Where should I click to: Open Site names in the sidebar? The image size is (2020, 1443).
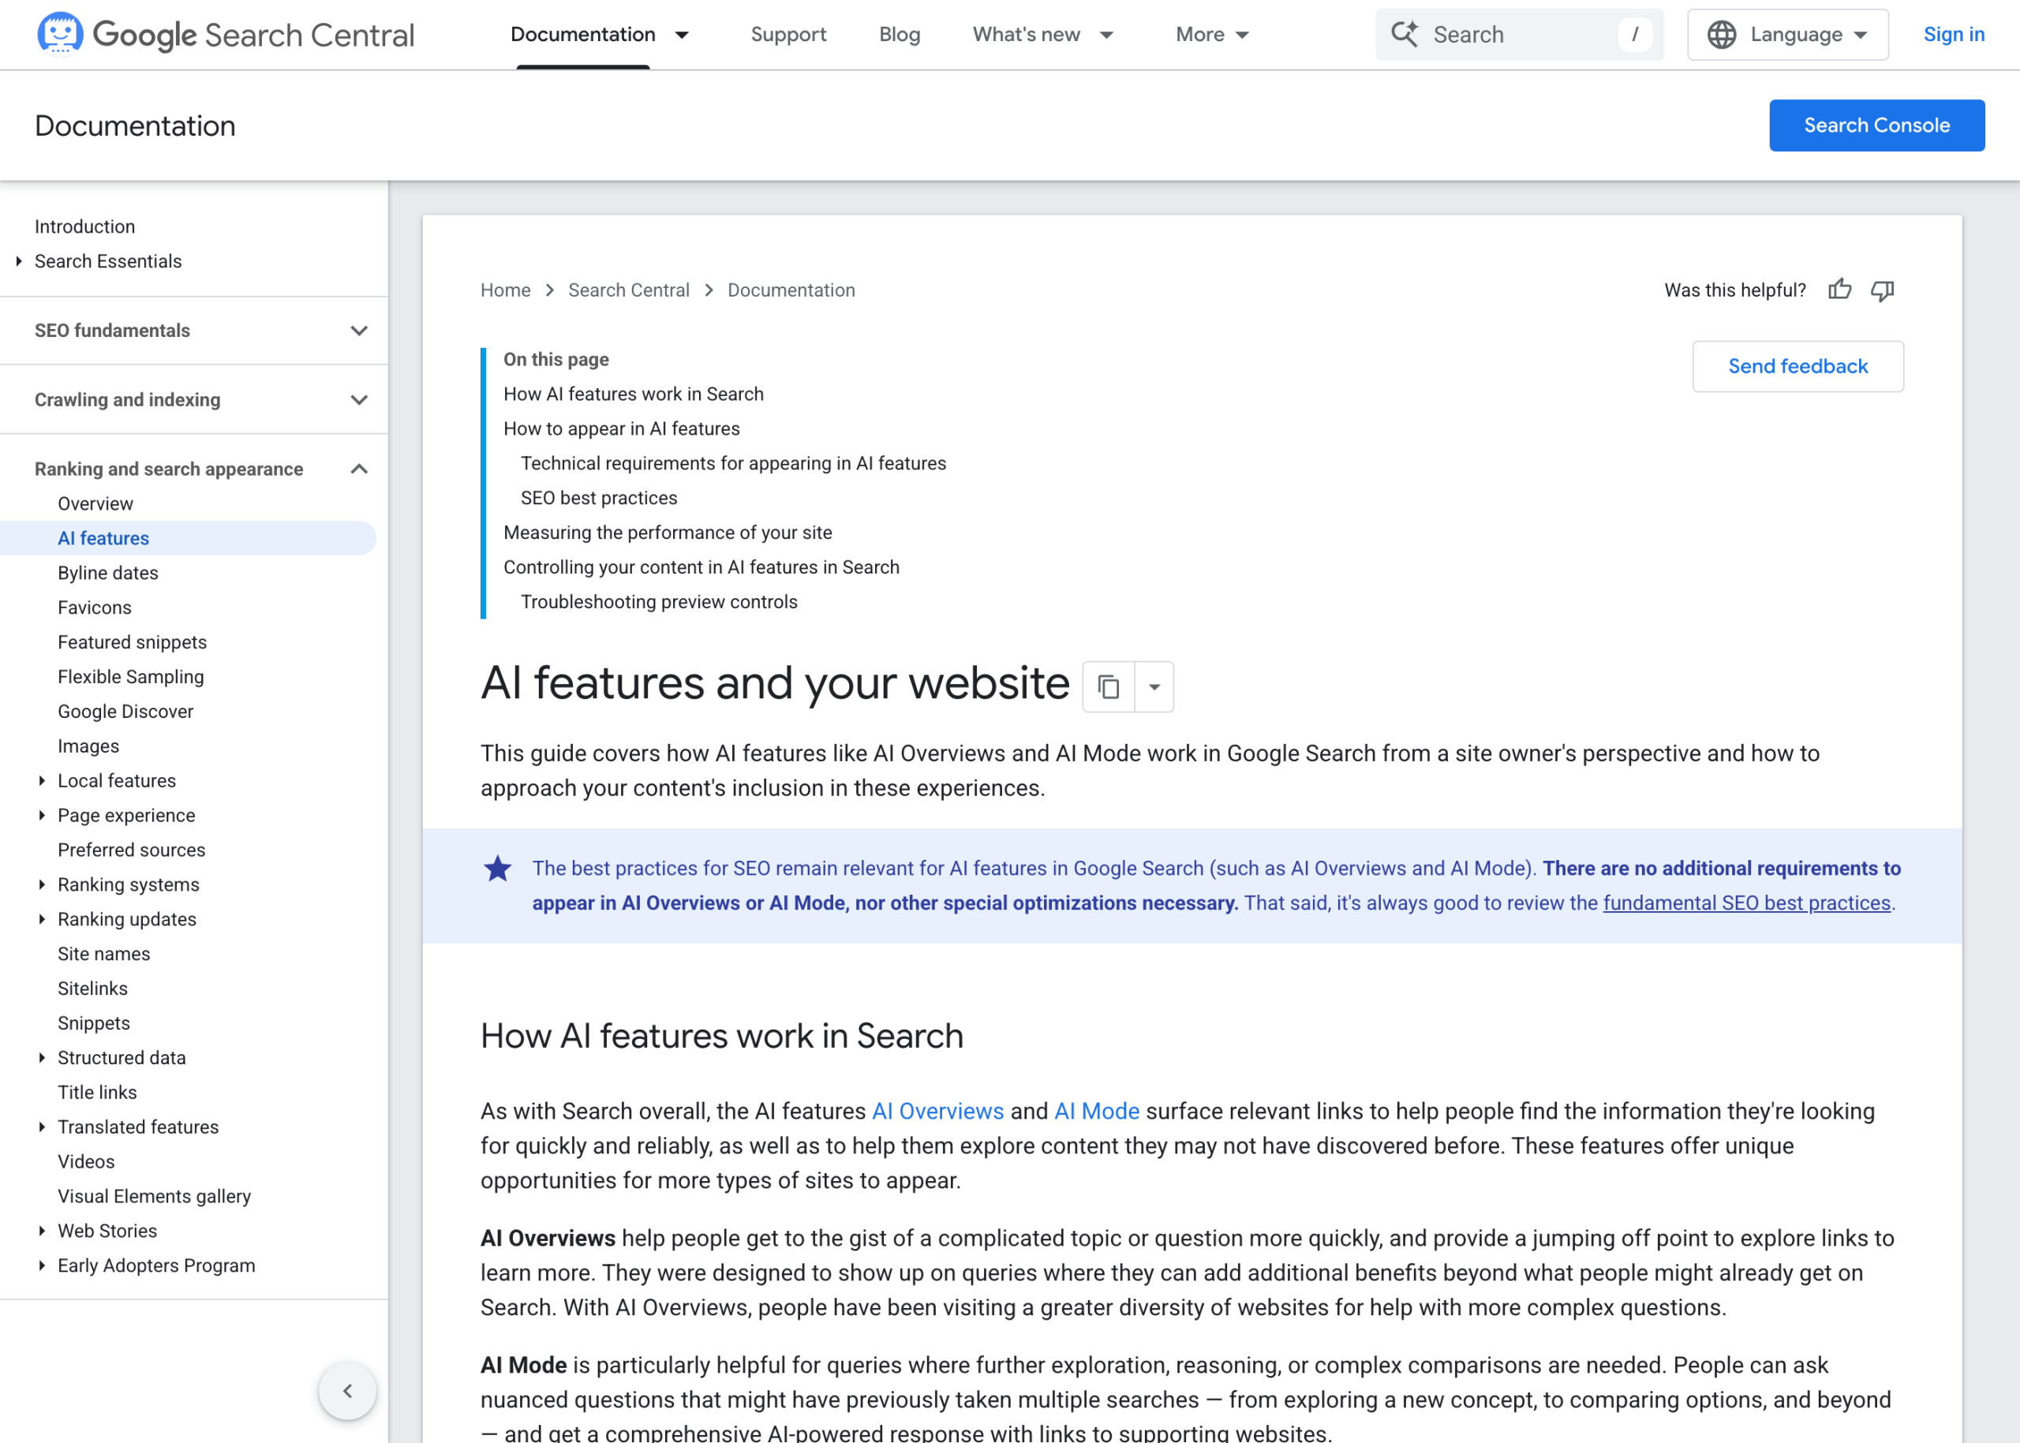click(x=104, y=955)
